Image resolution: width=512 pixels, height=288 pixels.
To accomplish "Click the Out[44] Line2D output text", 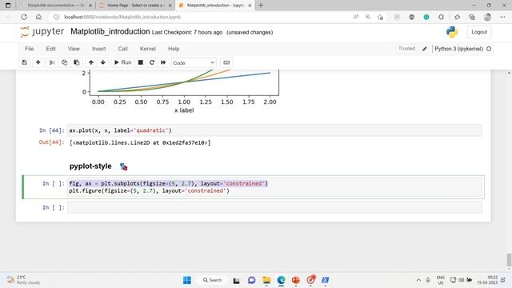I will 140,142.
